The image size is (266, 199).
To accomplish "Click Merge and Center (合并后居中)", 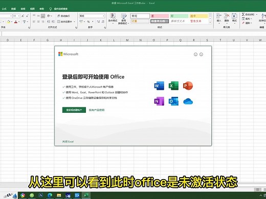I will [x=64, y=21].
